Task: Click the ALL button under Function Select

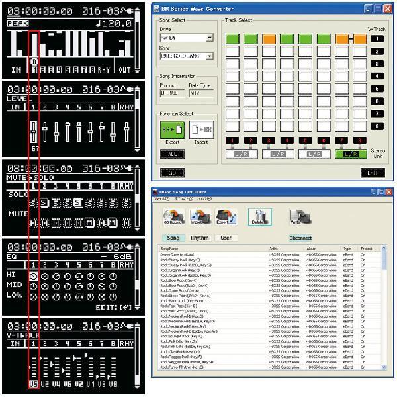Action: tap(172, 154)
